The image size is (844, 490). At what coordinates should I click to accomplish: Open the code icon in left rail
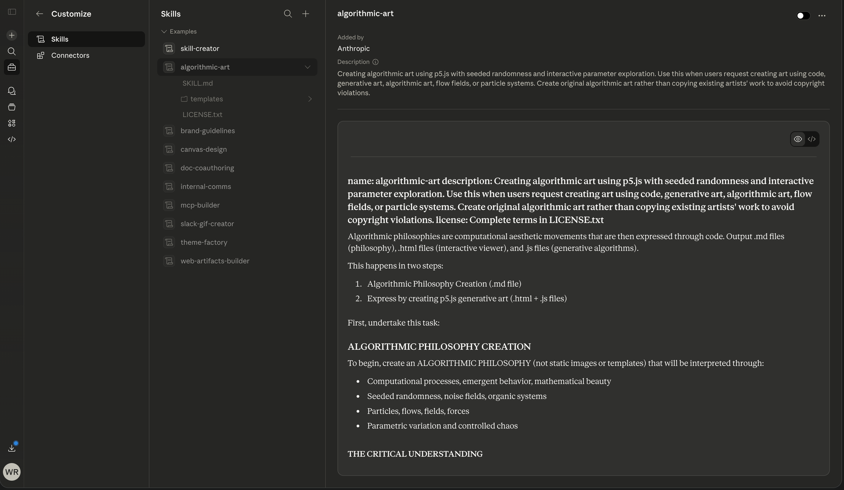(x=12, y=139)
